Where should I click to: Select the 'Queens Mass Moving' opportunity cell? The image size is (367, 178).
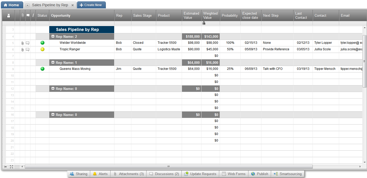82,69
